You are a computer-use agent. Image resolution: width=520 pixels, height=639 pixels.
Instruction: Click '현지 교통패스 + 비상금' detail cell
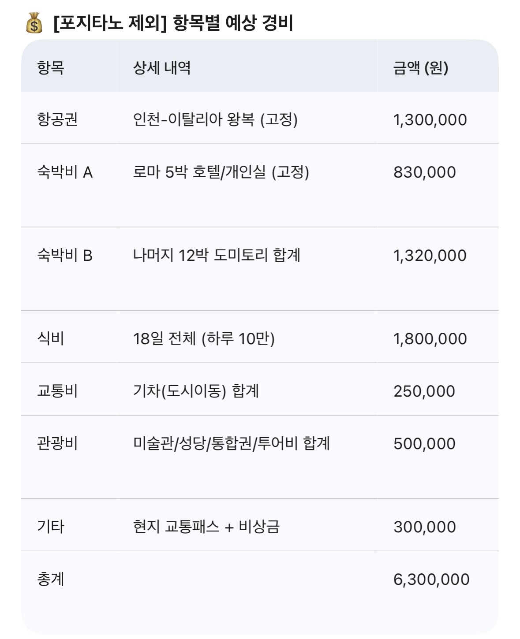(206, 527)
